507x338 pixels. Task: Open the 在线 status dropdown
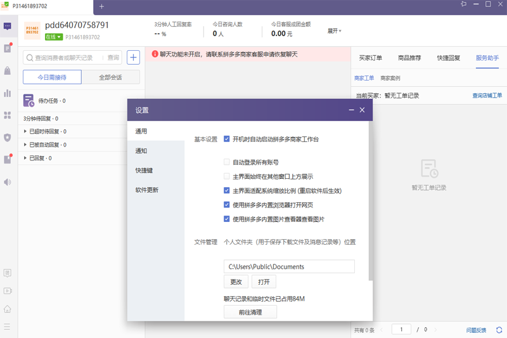53,37
